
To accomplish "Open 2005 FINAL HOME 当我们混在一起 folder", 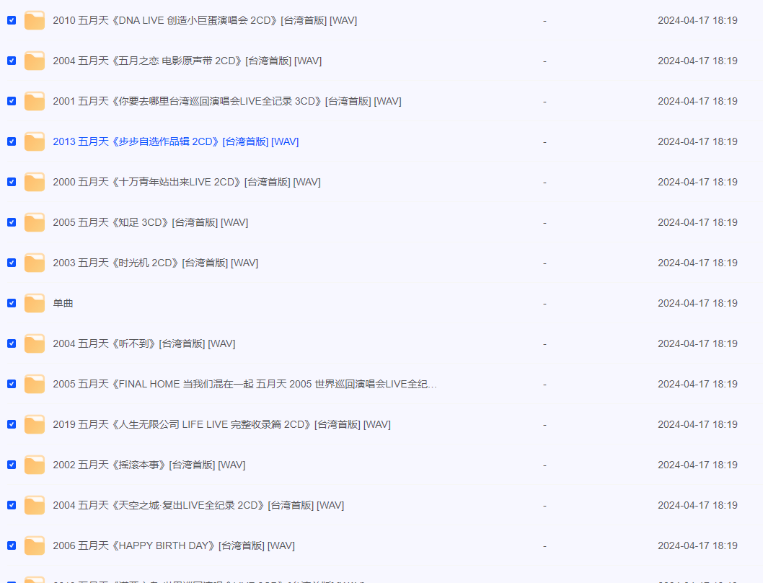I will point(244,384).
